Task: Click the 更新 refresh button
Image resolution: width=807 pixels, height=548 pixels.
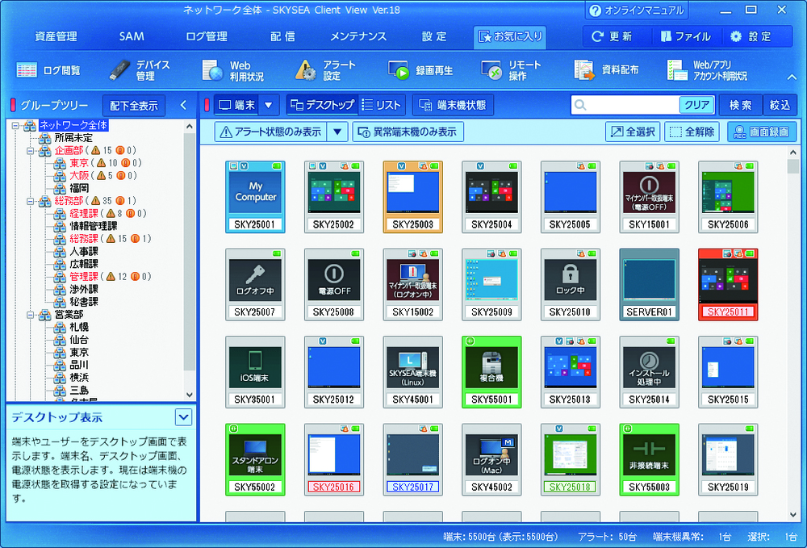Action: [x=612, y=36]
